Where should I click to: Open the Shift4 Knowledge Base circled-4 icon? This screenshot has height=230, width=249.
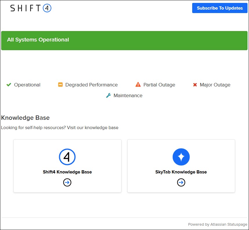(67, 157)
